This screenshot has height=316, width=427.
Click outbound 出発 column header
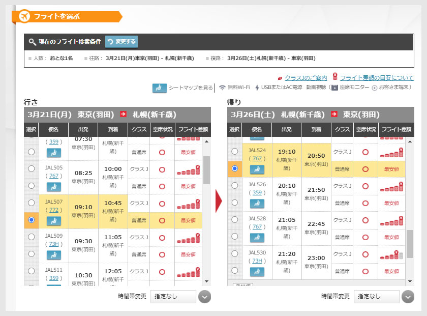pos(83,130)
